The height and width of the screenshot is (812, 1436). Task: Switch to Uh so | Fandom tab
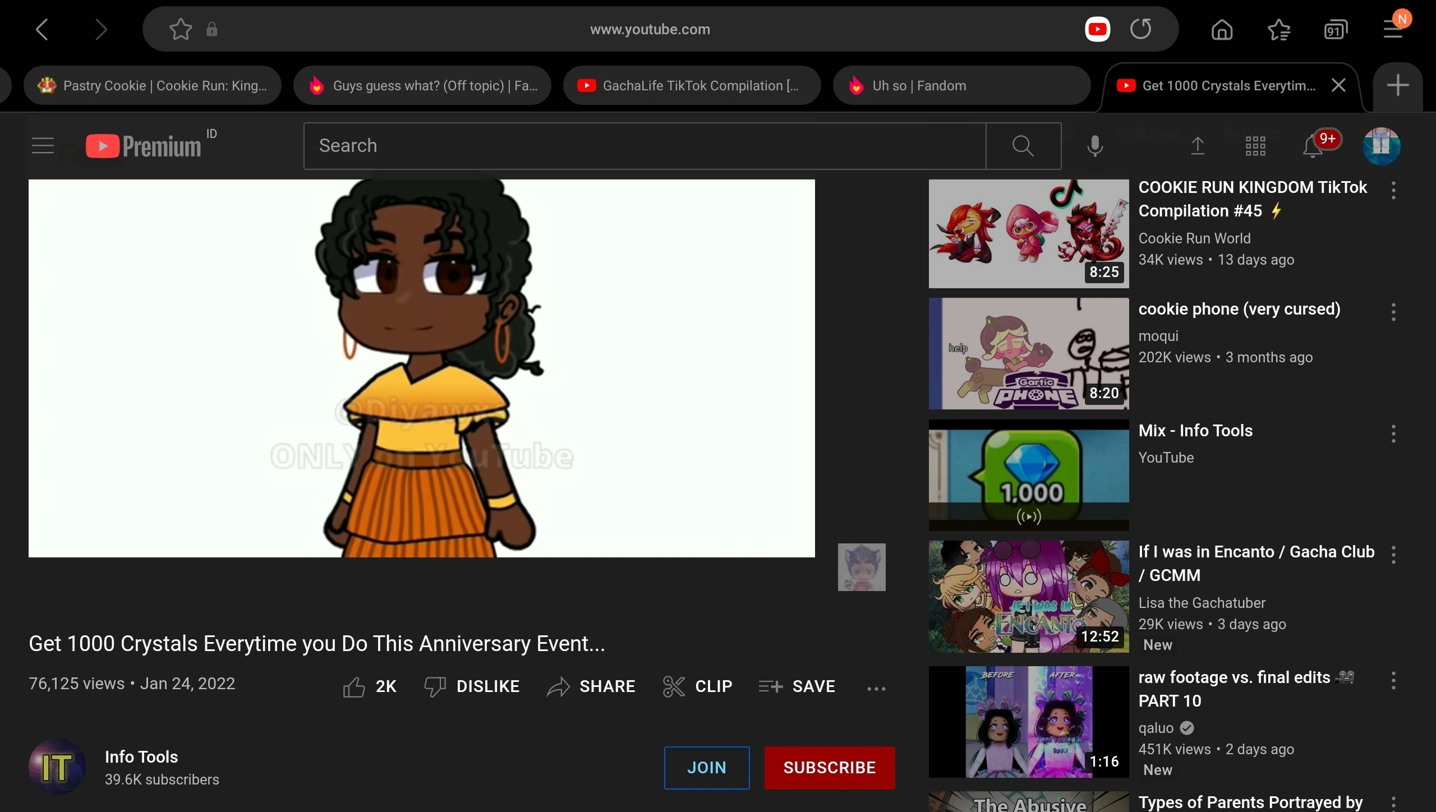point(961,86)
